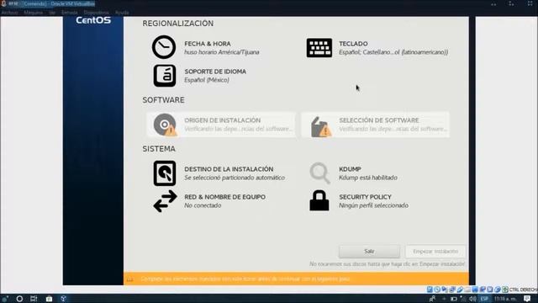Image resolution: width=538 pixels, height=303 pixels.
Task: Open Soporte de Idioma language support
Action: [x=200, y=75]
